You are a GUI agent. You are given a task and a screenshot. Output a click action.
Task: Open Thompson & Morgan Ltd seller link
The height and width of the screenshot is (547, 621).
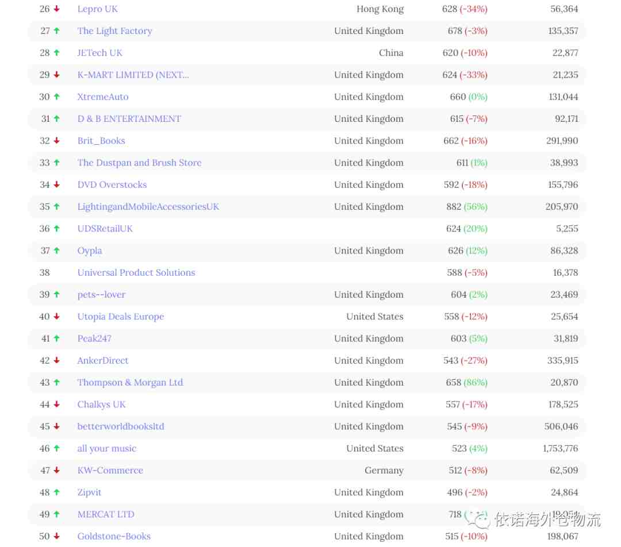(x=131, y=382)
